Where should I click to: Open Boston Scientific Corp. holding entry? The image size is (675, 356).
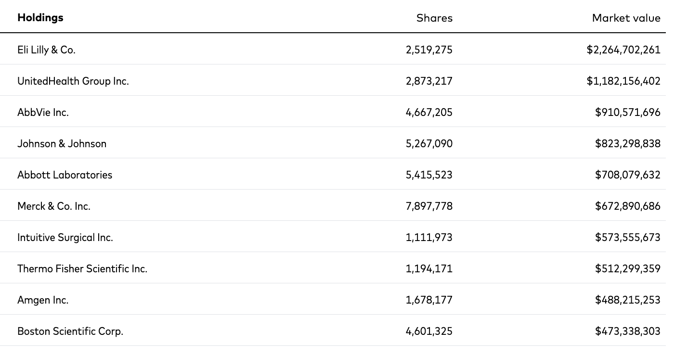[x=70, y=331]
